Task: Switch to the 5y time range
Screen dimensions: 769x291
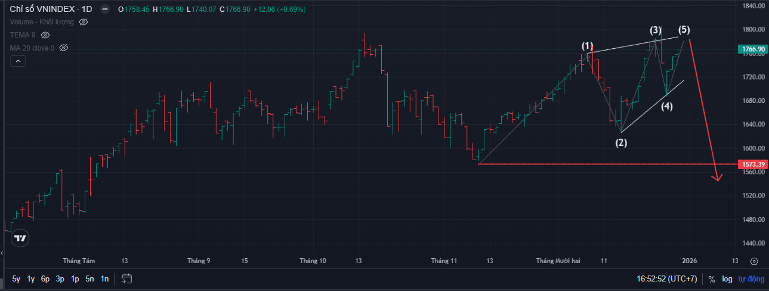Action: tap(16, 279)
